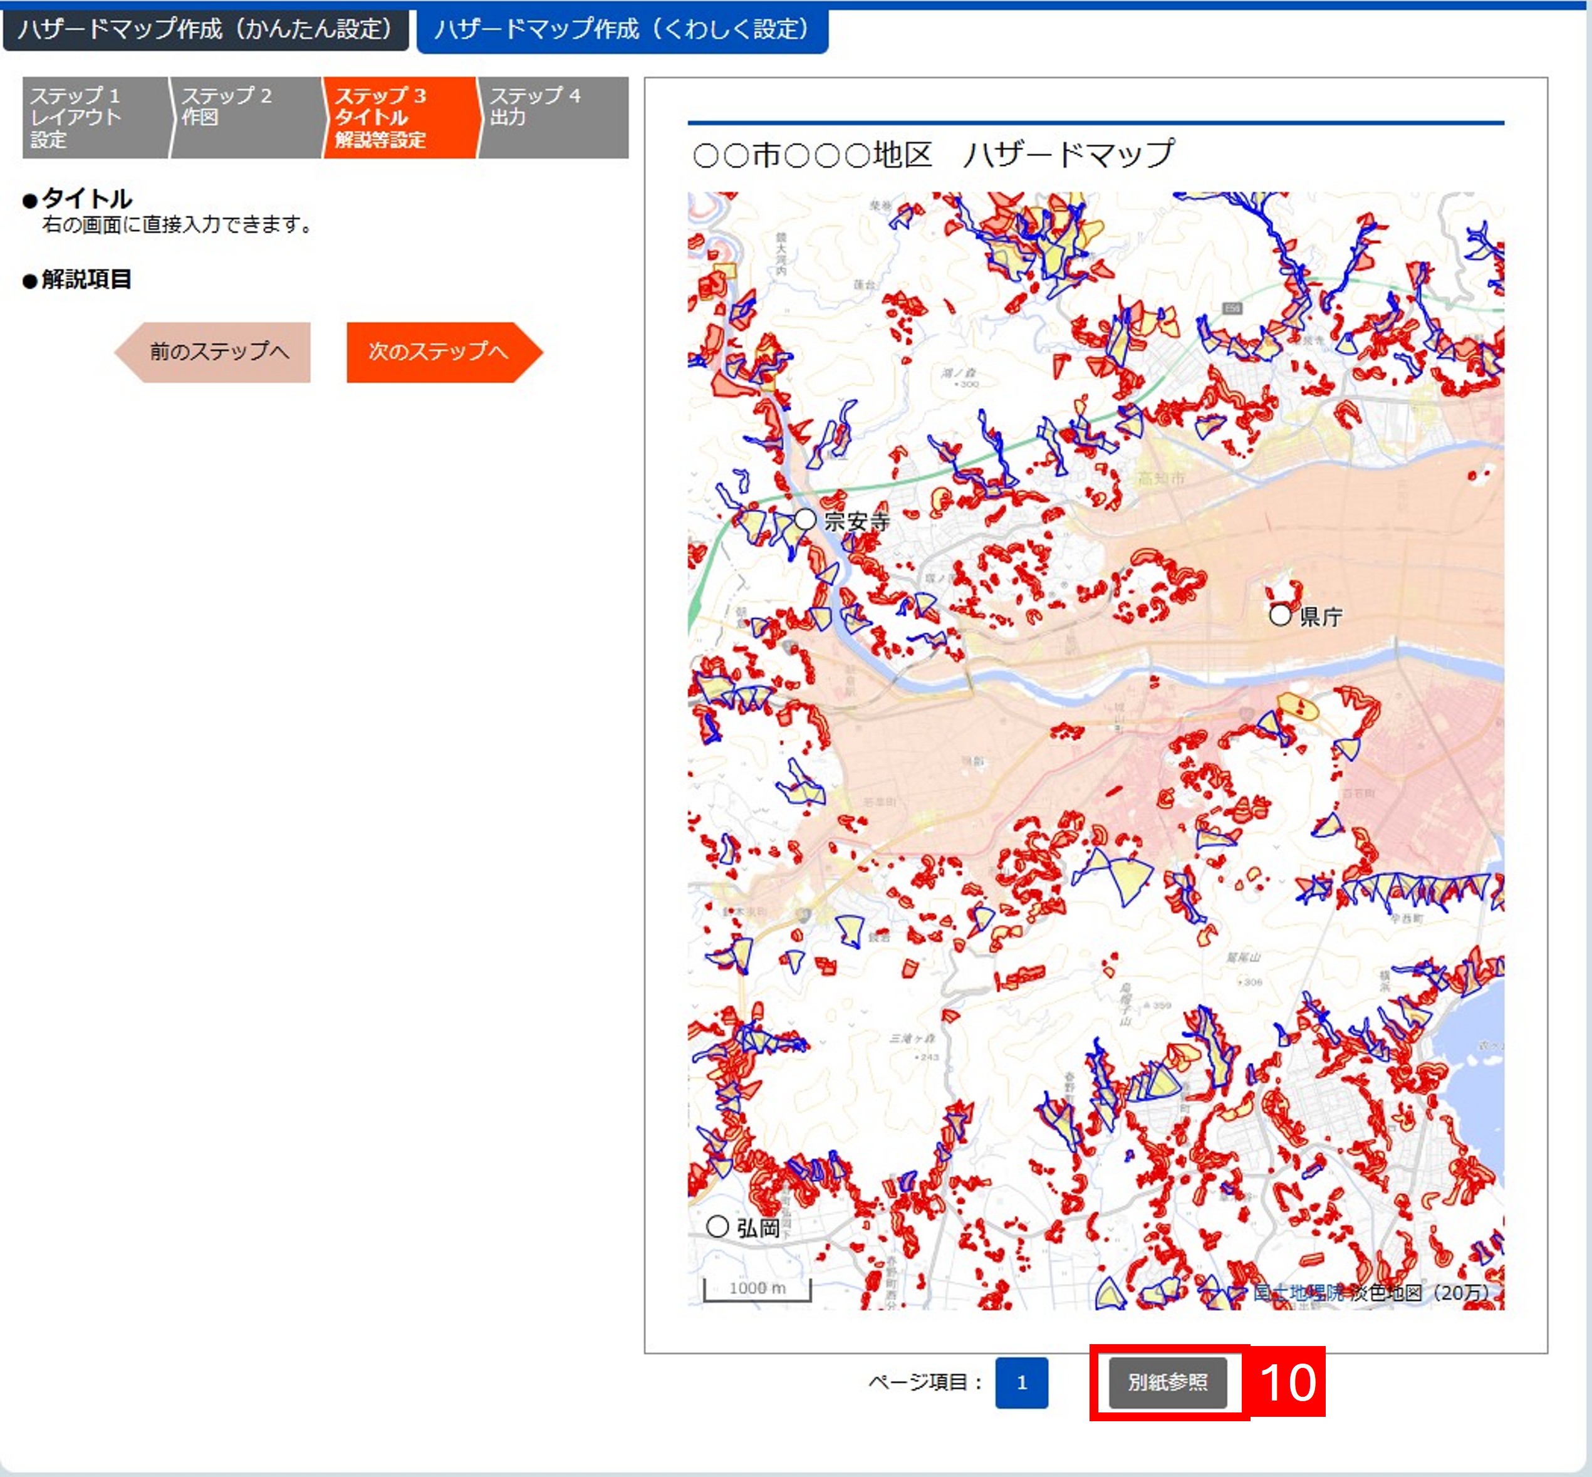Viewport: 1592px width, 1477px height.
Task: Click the 高知市 label on map
Action: [1161, 478]
